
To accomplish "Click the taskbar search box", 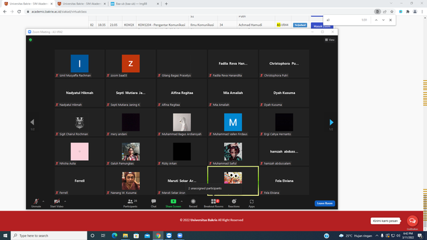I will pos(49,235).
